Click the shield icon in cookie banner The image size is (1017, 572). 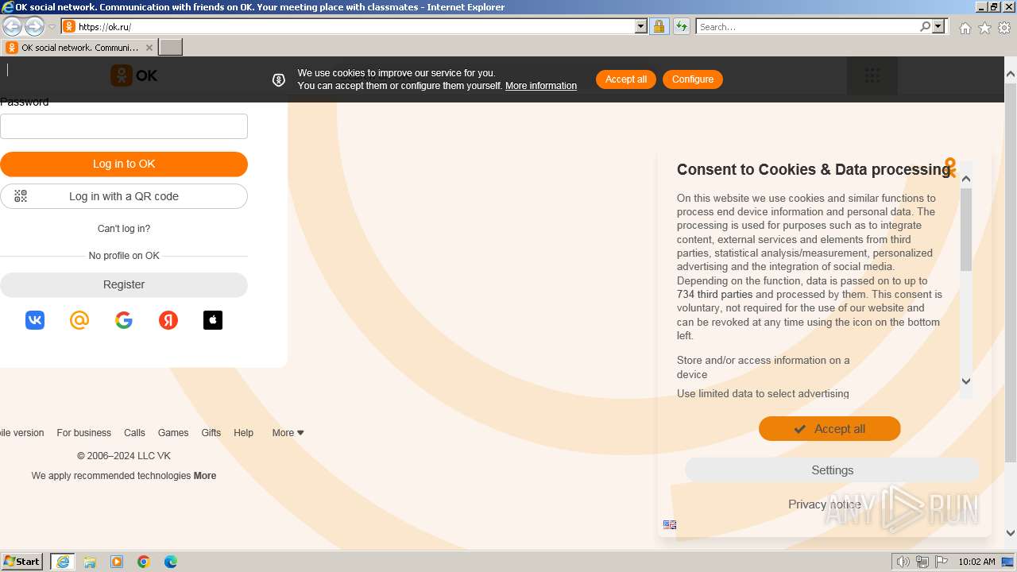279,79
